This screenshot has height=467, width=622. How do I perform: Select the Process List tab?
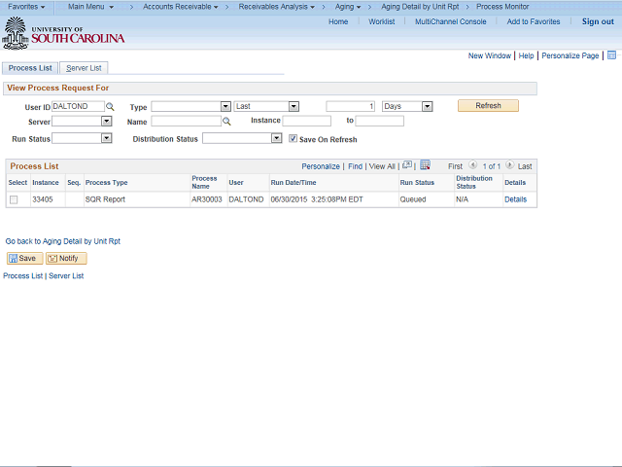(30, 68)
